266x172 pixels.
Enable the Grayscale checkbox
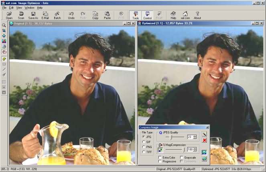182,158
